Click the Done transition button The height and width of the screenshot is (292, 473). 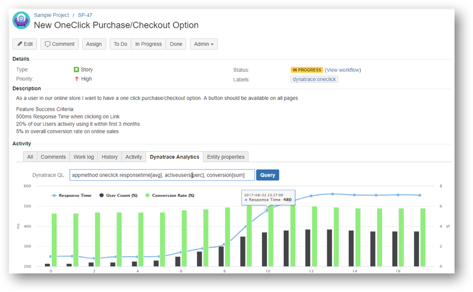(176, 44)
